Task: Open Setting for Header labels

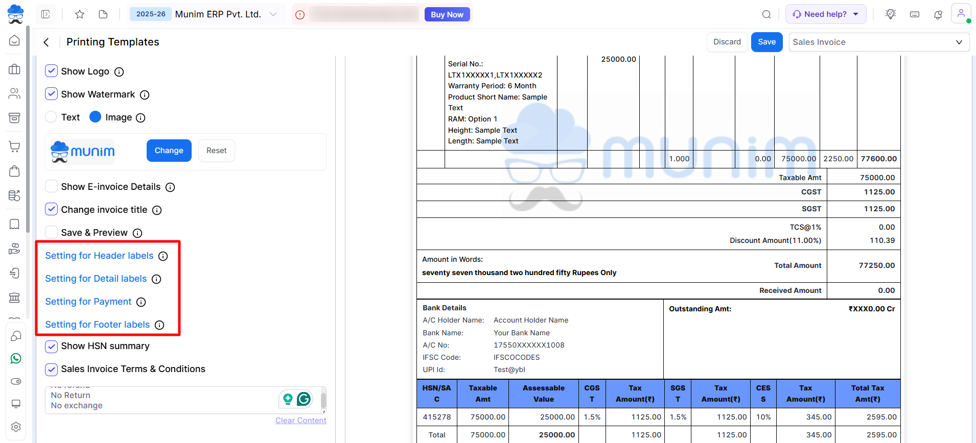Action: (x=99, y=256)
